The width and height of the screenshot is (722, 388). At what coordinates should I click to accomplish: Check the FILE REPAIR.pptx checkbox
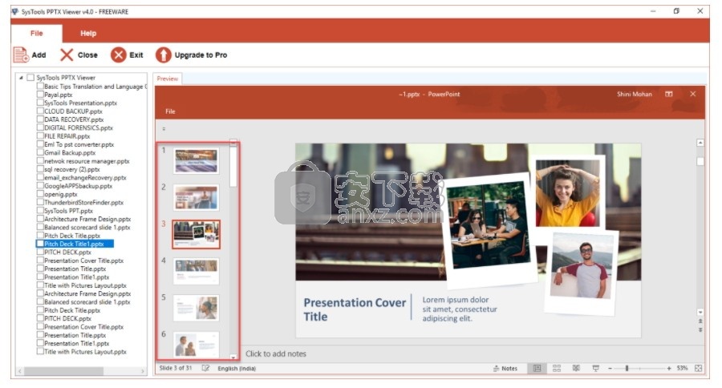coord(40,135)
